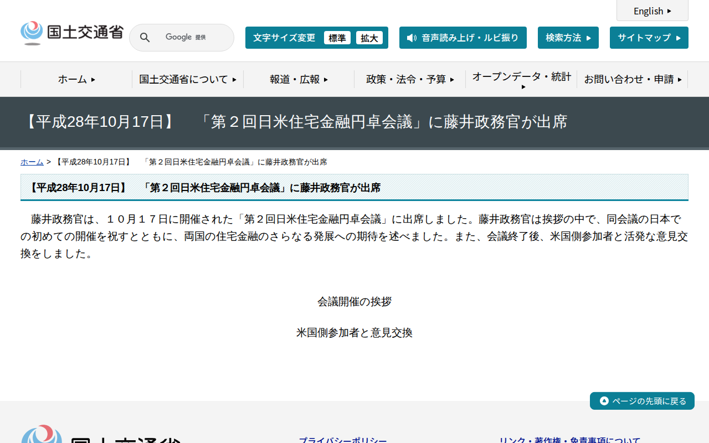This screenshot has width=709, height=443.
Task: Open the 検索方法 help
Action: point(568,38)
